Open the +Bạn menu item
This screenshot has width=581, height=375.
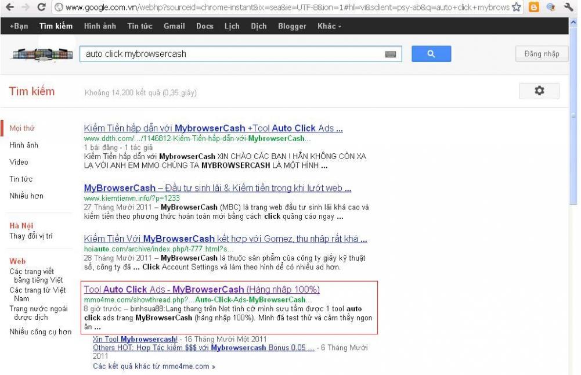(x=19, y=26)
